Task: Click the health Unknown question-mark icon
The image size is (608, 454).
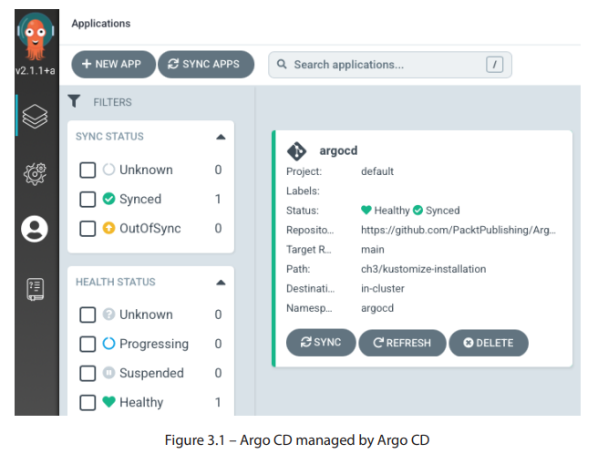Action: click(109, 315)
